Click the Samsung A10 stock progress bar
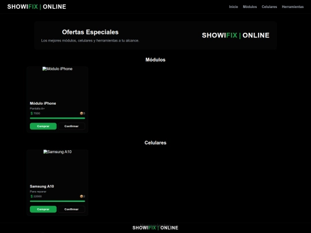Screen dimensions: 311x233 (58, 201)
